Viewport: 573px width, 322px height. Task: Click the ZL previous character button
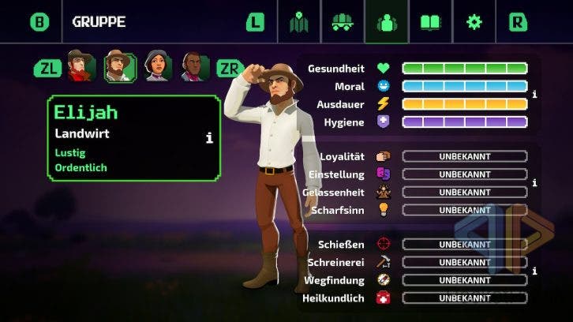(x=48, y=69)
